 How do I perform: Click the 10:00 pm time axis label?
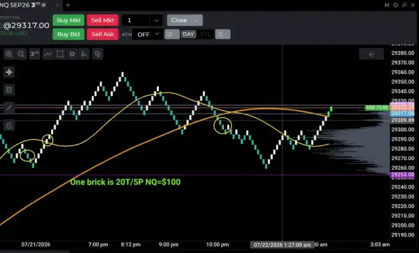pyautogui.click(x=217, y=244)
